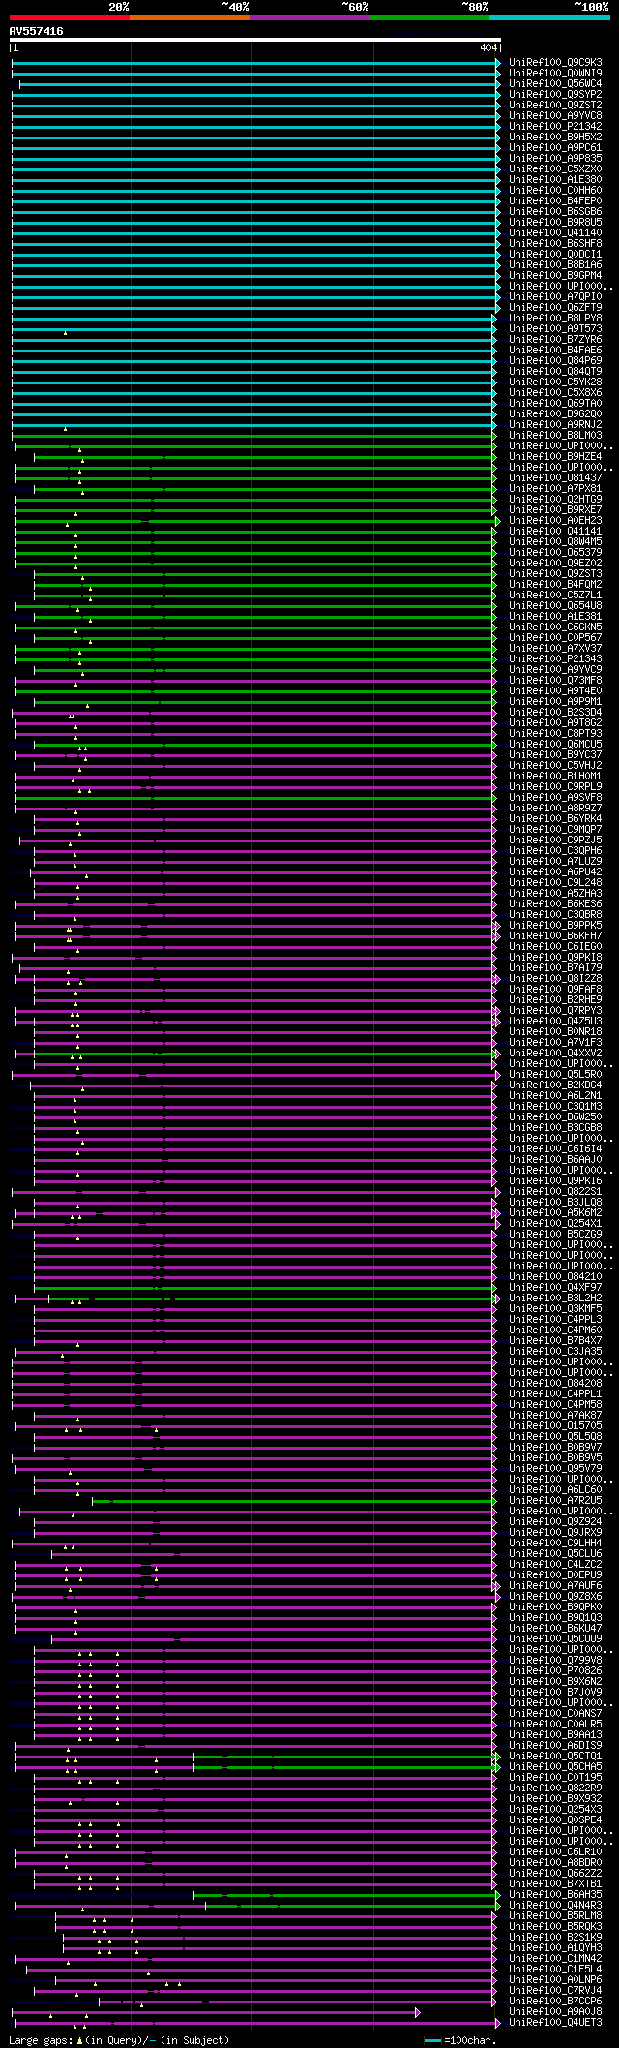This screenshot has height=2048, width=619.
Task: Open hit UniRef100_Q9C9K3
Action: click(x=555, y=63)
